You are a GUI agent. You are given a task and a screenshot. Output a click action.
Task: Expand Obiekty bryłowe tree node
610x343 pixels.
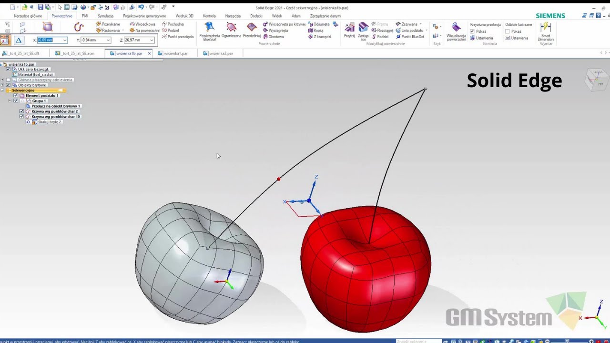tap(2, 85)
